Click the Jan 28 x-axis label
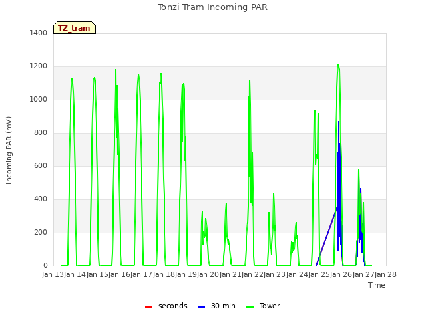The height and width of the screenshot is (319, 426). click(385, 274)
